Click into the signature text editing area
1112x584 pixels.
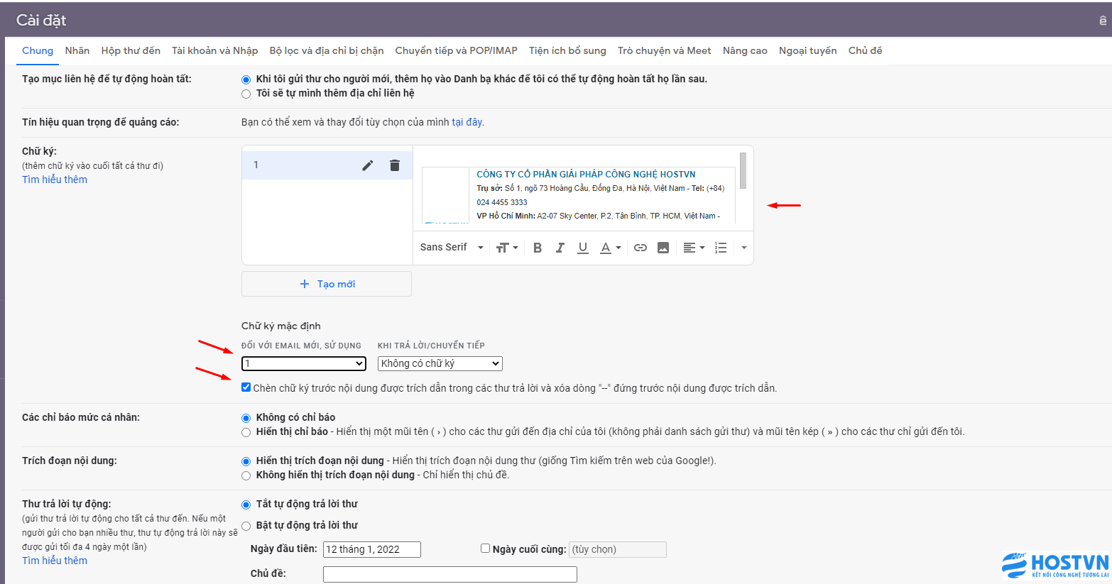577,188
